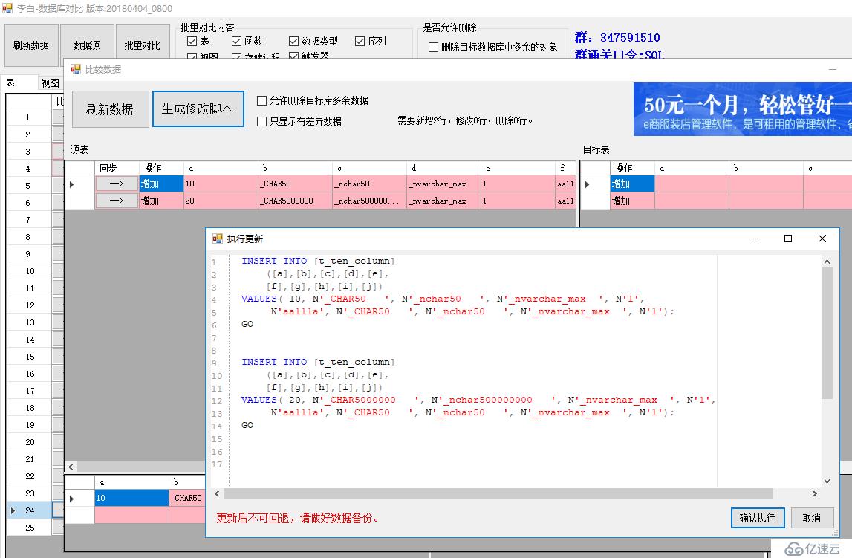
Task: Close the 执行更新 dialog
Action: pyautogui.click(x=822, y=239)
